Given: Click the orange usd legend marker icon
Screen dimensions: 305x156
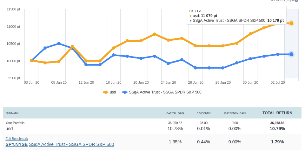Looking at the screenshot, I should pyautogui.click(x=106, y=92).
